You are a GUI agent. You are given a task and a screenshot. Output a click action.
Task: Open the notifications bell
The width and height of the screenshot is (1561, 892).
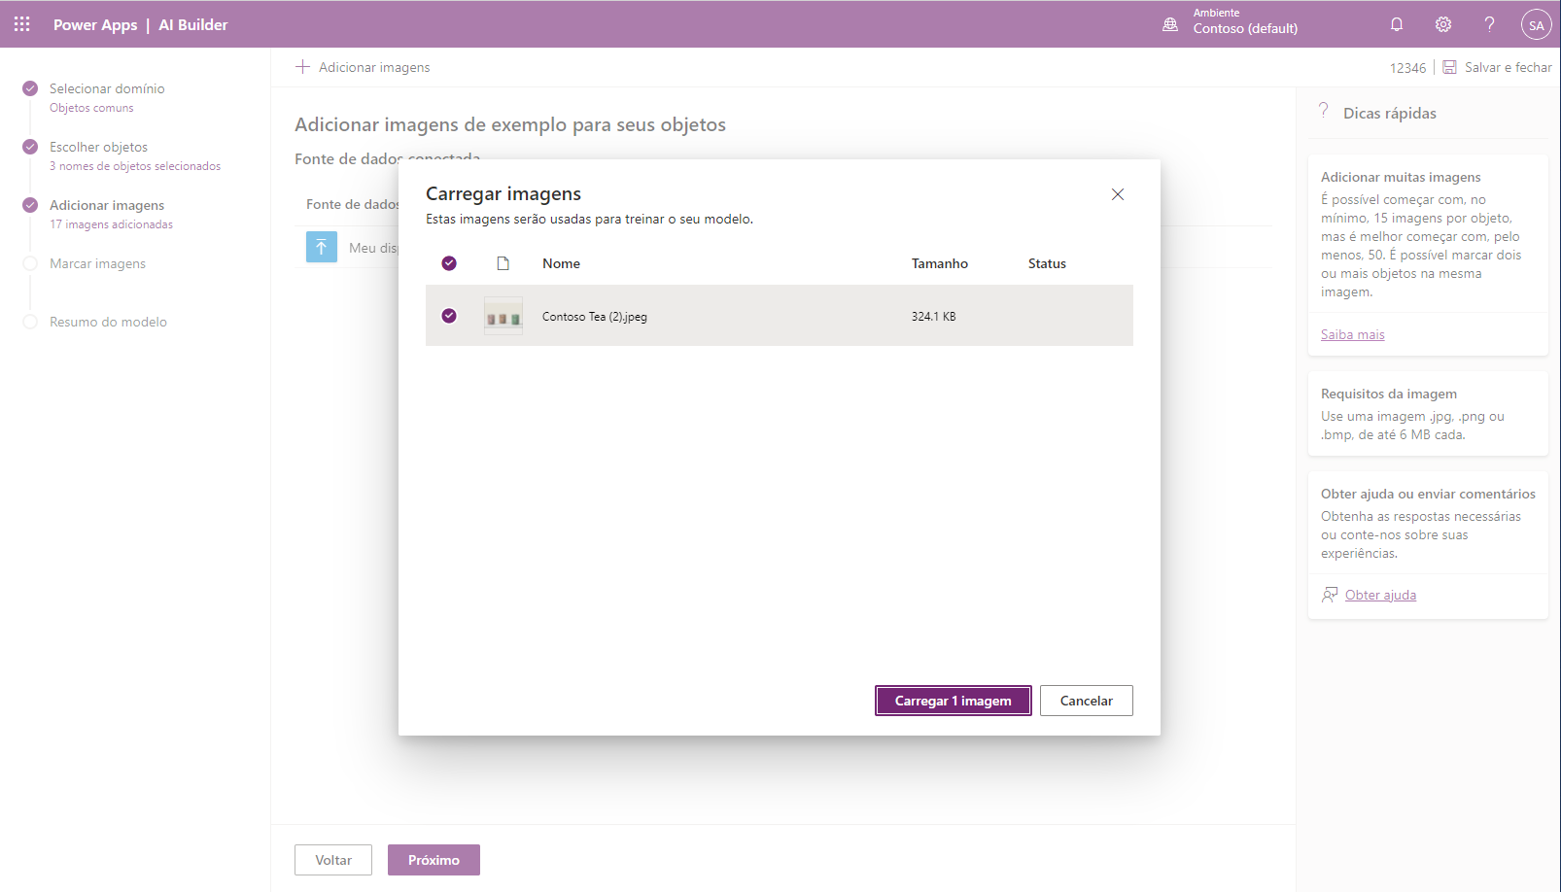click(1396, 24)
